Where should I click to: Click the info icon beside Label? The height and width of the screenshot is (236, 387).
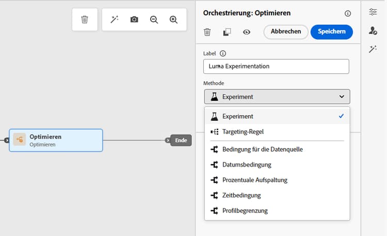[x=222, y=53]
